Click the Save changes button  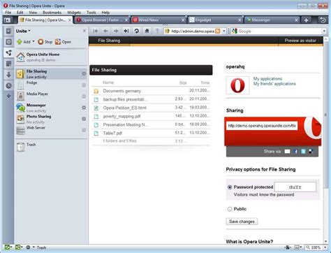(242, 222)
